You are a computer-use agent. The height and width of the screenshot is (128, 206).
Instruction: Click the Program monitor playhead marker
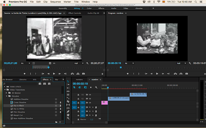[121, 68]
